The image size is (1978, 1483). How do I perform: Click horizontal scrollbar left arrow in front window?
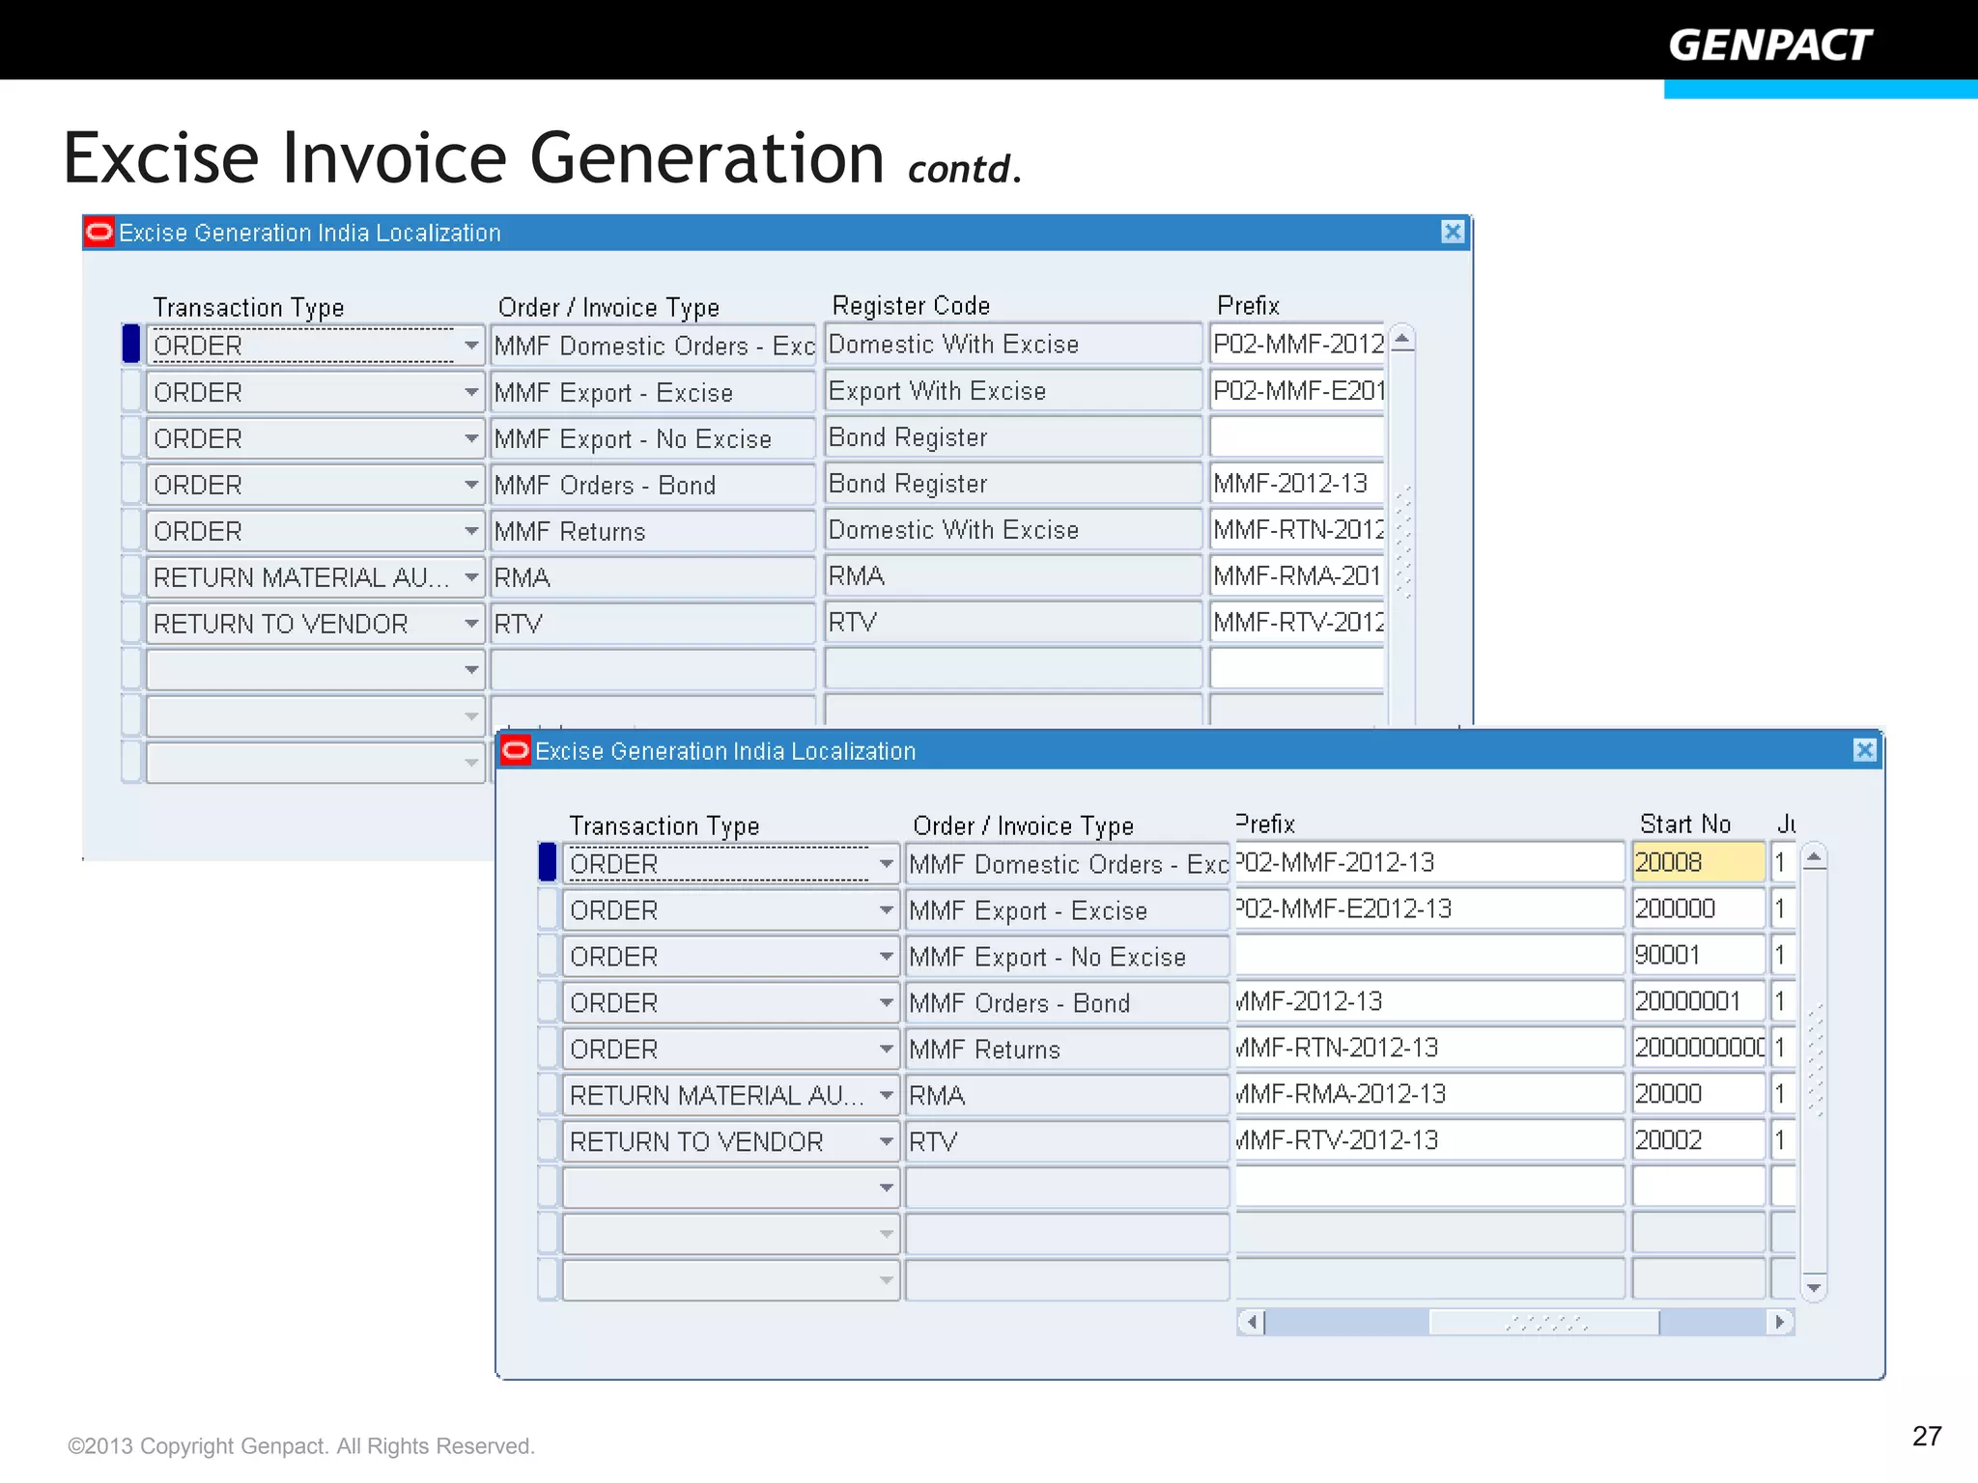pos(1252,1321)
